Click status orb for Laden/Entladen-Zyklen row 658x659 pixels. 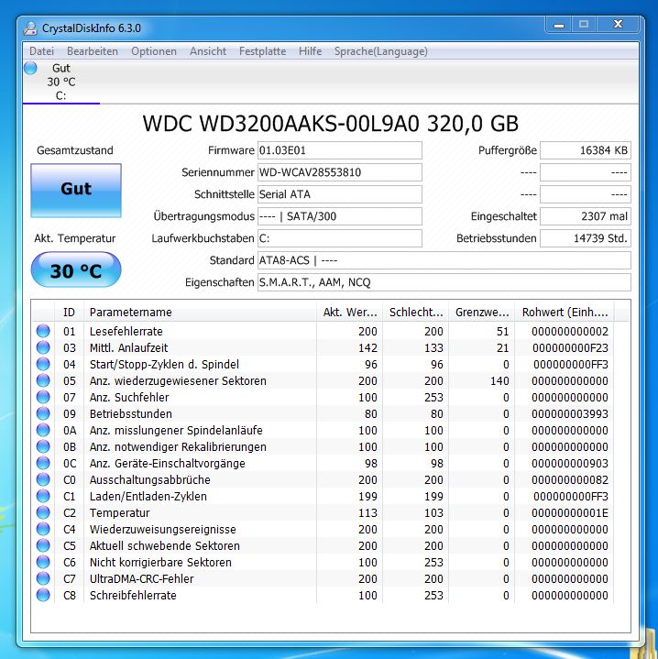pos(43,496)
